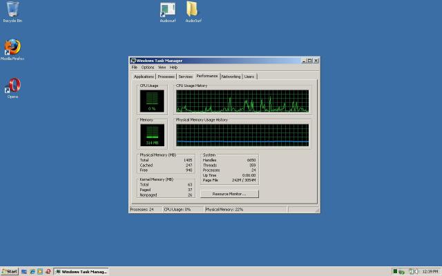Click the System 'Processes' value 24
442x276 pixels.
click(x=253, y=170)
